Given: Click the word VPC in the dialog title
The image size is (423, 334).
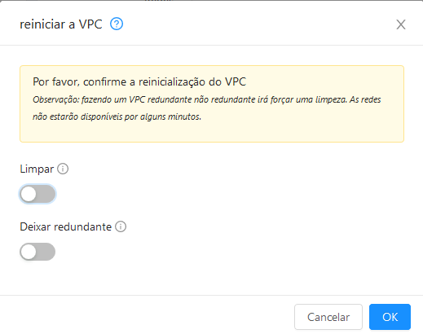Looking at the screenshot, I should tap(90, 24).
